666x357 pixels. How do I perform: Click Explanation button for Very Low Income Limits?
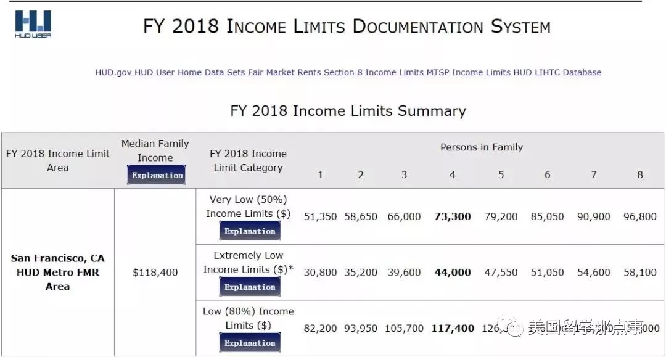[x=250, y=231]
